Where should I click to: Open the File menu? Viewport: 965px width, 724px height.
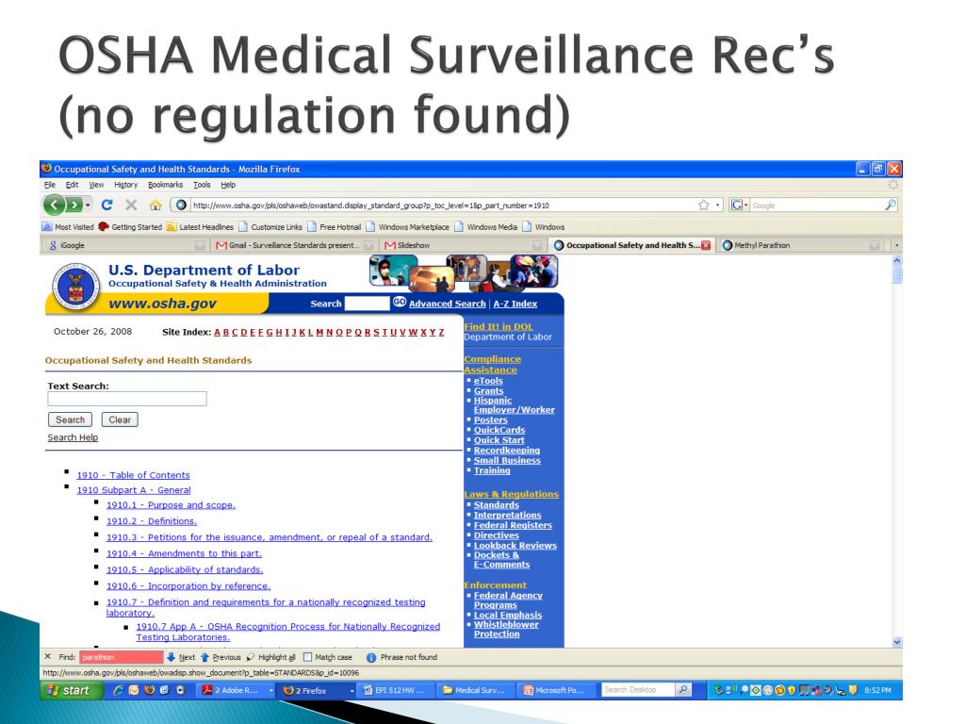(x=50, y=185)
